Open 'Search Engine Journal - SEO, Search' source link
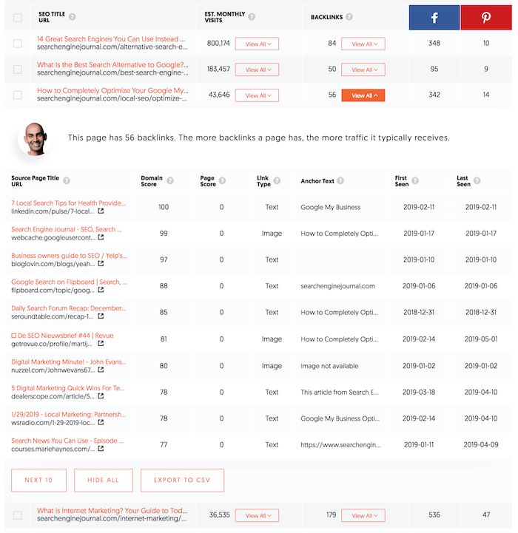Screen dimensions: 518x533 pos(67,229)
